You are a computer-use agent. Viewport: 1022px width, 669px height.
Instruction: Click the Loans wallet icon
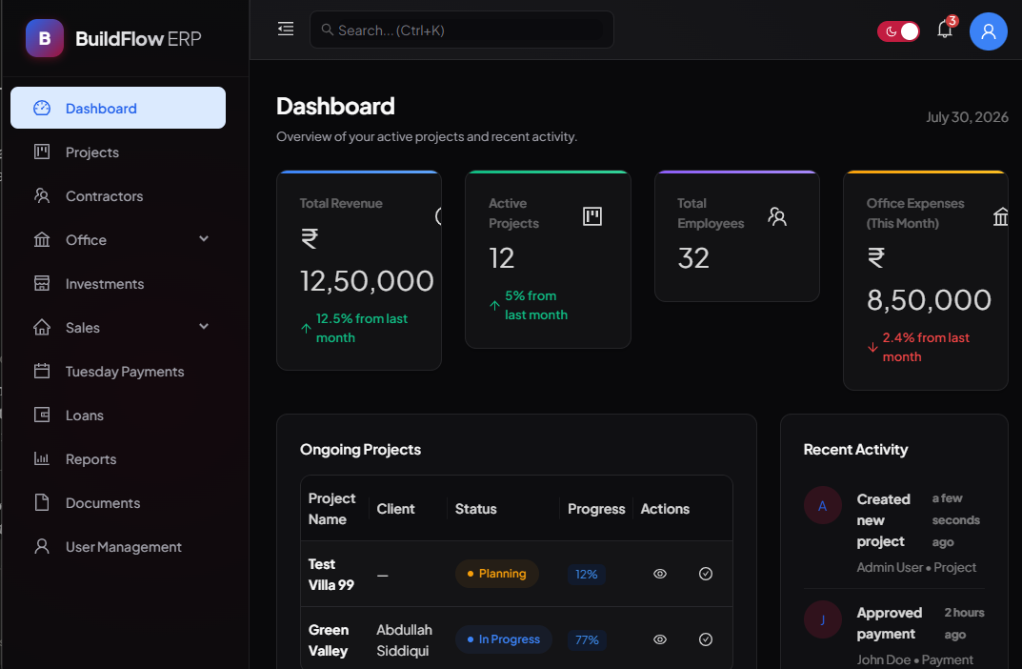pos(42,416)
